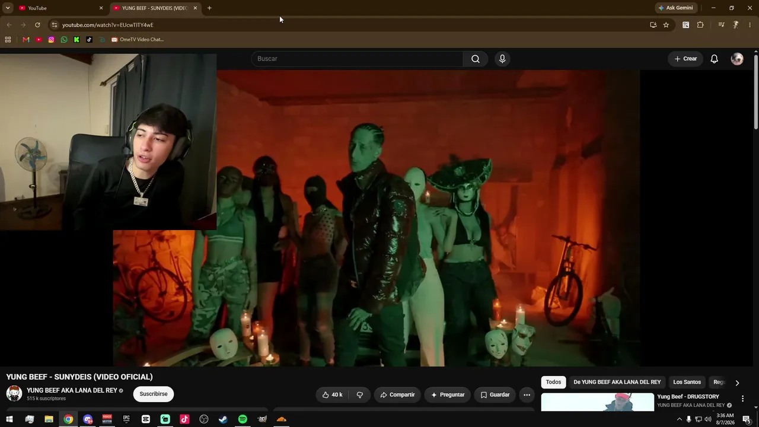
Task: Open the taskbar volume control
Action: (707, 419)
